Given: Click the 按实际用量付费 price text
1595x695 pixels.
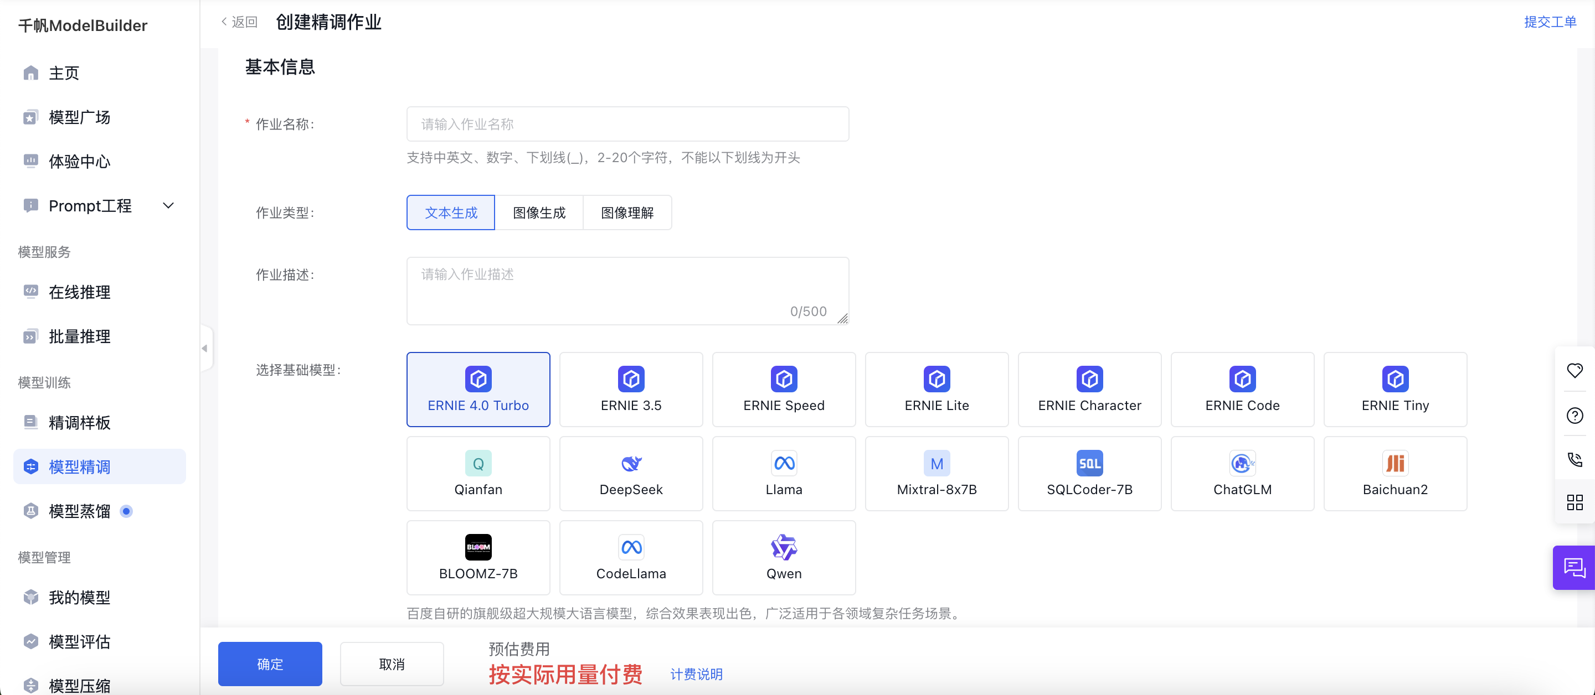Looking at the screenshot, I should coord(565,674).
